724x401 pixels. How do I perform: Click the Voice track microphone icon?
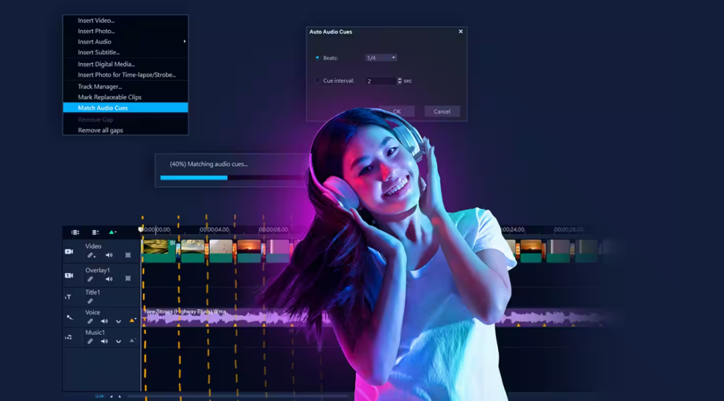tap(69, 317)
